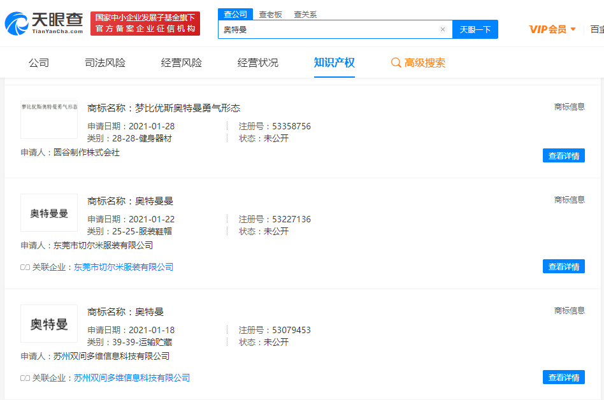This screenshot has height=400, width=604.
Task: Click application date 2021-01-22
Action: (152, 220)
